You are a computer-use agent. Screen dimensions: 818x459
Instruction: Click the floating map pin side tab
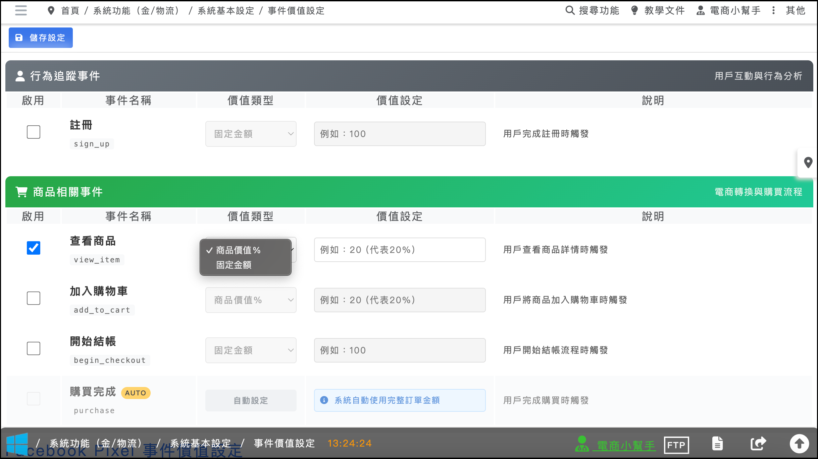(808, 163)
